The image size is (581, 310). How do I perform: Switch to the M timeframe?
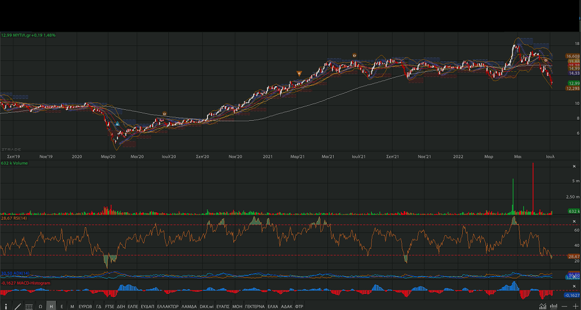pos(72,307)
